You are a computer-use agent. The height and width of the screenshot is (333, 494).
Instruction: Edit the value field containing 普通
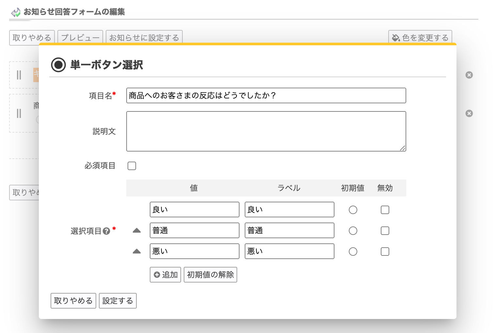pos(194,230)
